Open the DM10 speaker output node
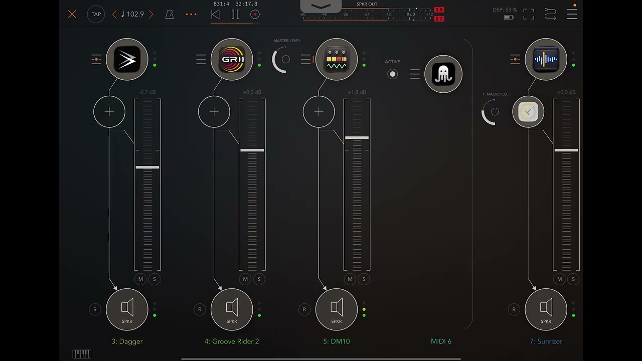The height and width of the screenshot is (361, 642). tap(337, 309)
